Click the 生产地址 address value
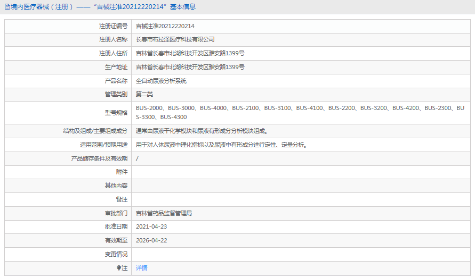The width and height of the screenshot is (475, 277). point(190,67)
